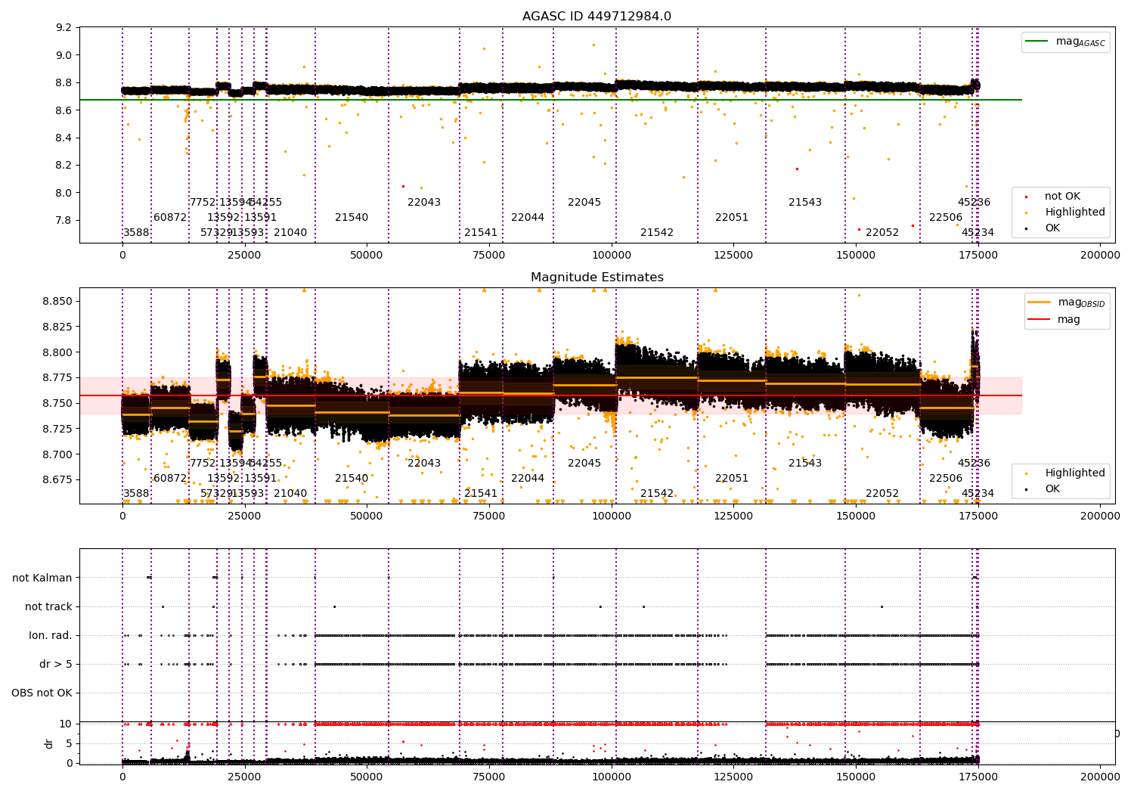Click the 'dr' axis label

pyautogui.click(x=49, y=743)
